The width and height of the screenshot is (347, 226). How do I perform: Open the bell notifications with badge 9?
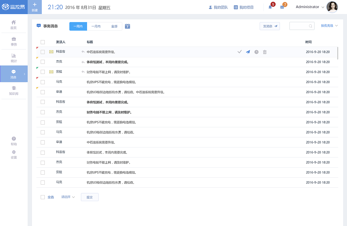pyautogui.click(x=270, y=7)
